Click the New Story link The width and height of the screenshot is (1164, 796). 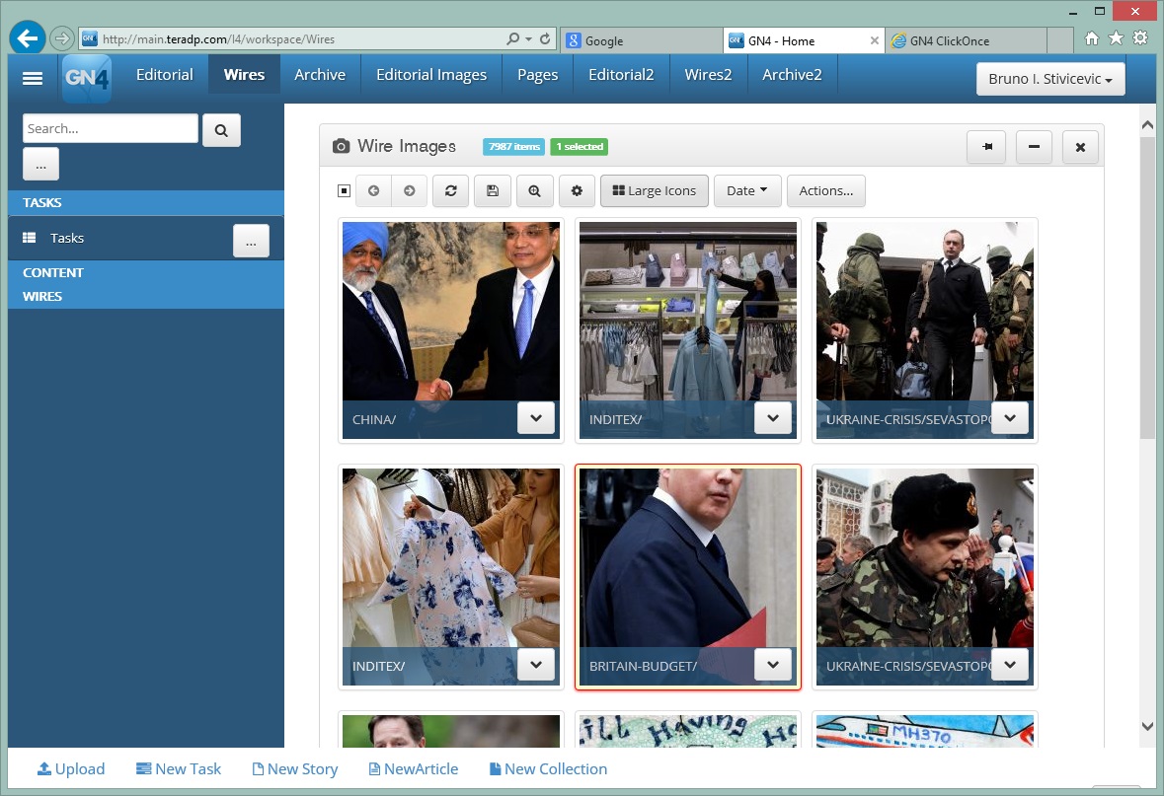click(295, 769)
